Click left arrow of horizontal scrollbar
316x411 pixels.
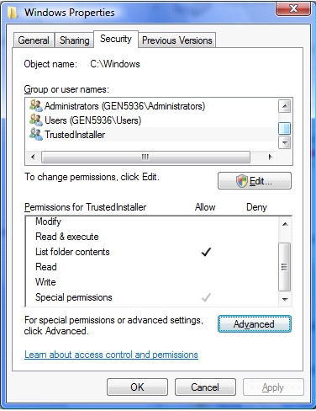pyautogui.click(x=33, y=157)
